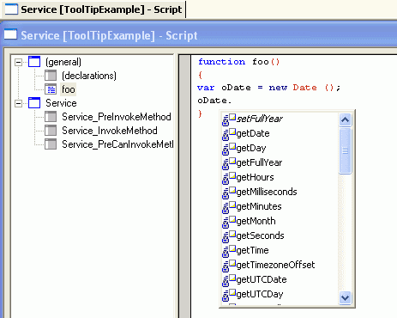Click the Service_InvokeMethod node icon
The width and height of the screenshot is (397, 318).
51,131
